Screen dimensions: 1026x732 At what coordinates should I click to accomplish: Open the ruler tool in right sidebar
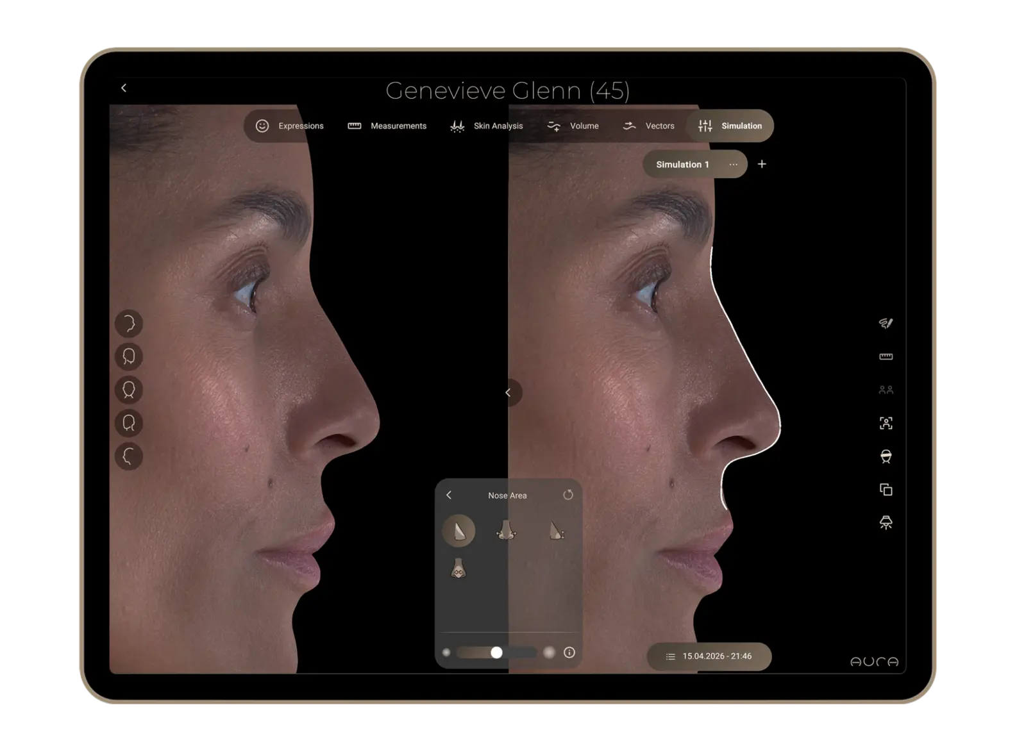click(x=886, y=356)
